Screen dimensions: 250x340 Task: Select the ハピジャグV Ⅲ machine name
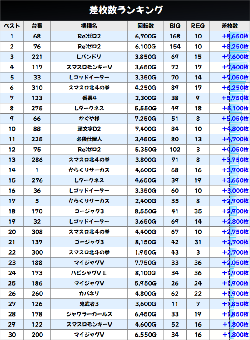pos(89,273)
